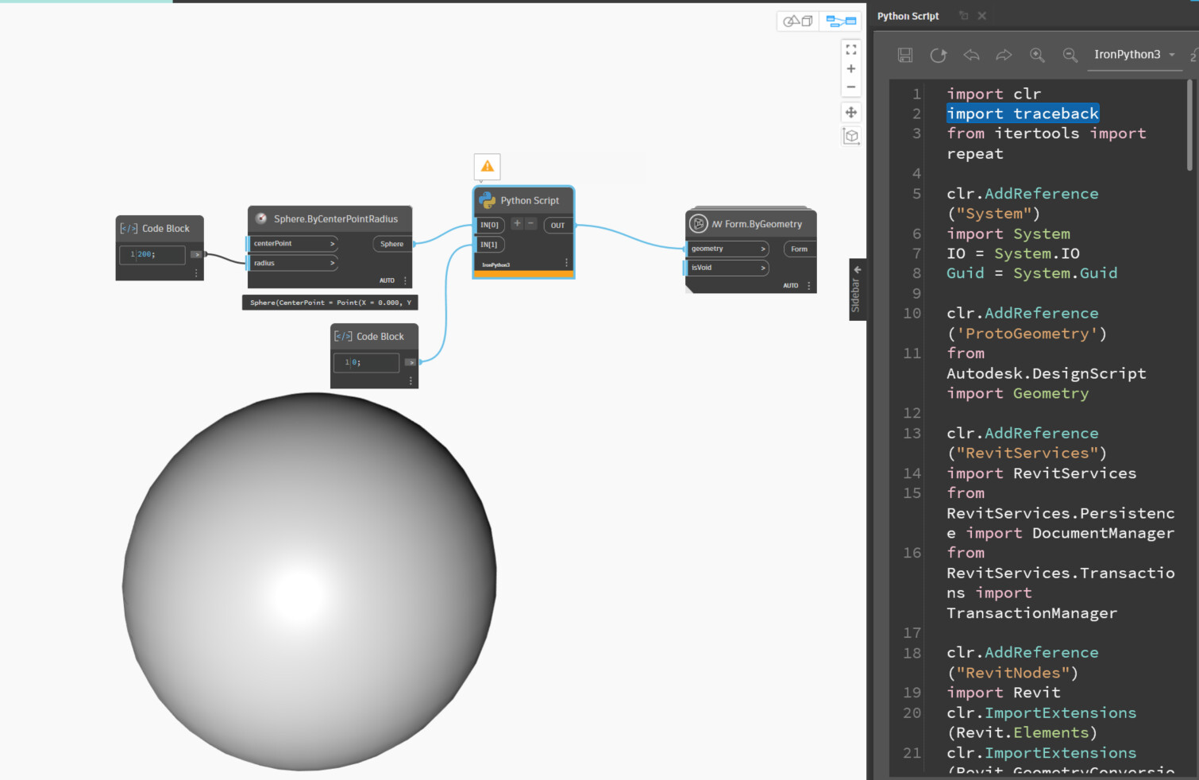Click the code block icon of the 200 Code Block
The height and width of the screenshot is (780, 1199).
[129, 228]
